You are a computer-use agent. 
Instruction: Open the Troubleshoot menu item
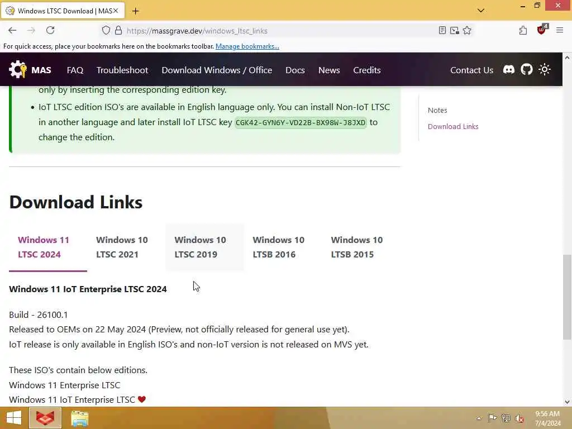click(x=122, y=70)
